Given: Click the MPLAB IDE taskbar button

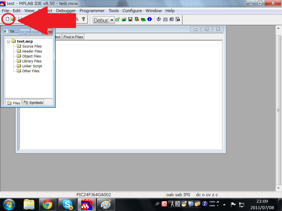Looking at the screenshot, I should (x=87, y=204).
